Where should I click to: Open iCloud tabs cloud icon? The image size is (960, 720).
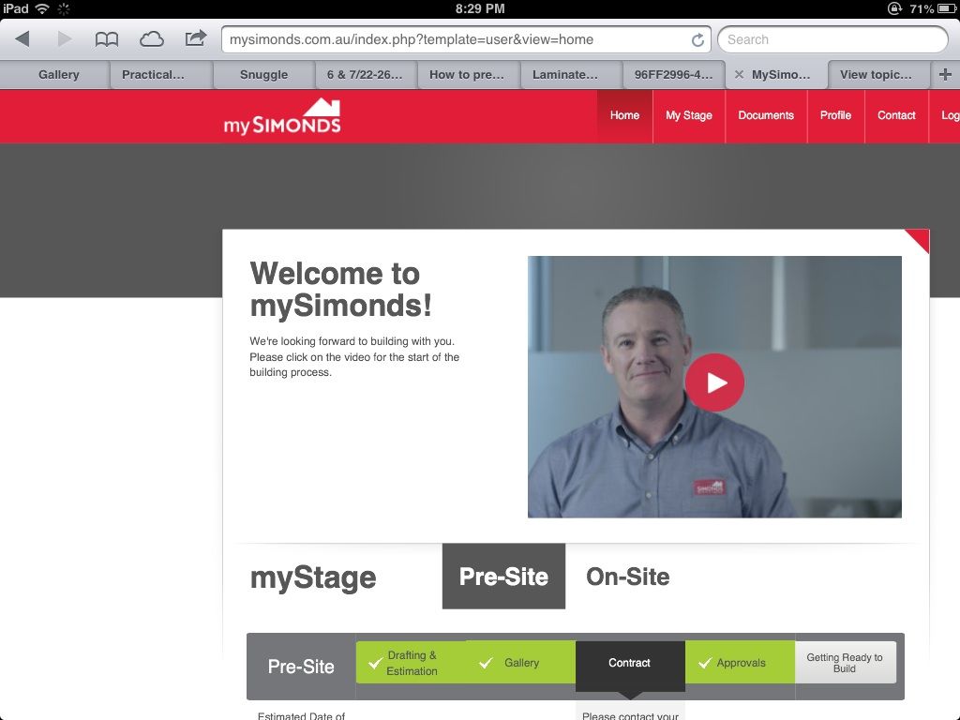[151, 39]
